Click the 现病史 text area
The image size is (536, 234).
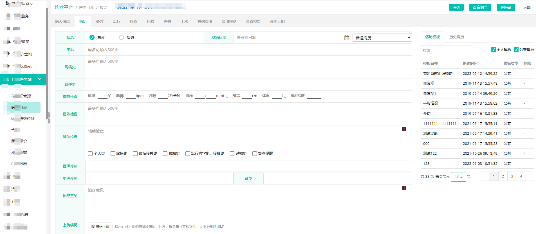pyautogui.click(x=248, y=67)
